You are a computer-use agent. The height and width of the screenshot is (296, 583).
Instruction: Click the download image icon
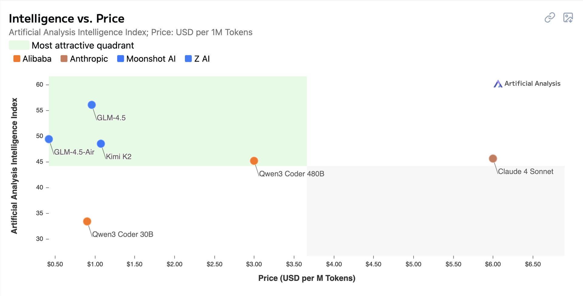pyautogui.click(x=568, y=18)
